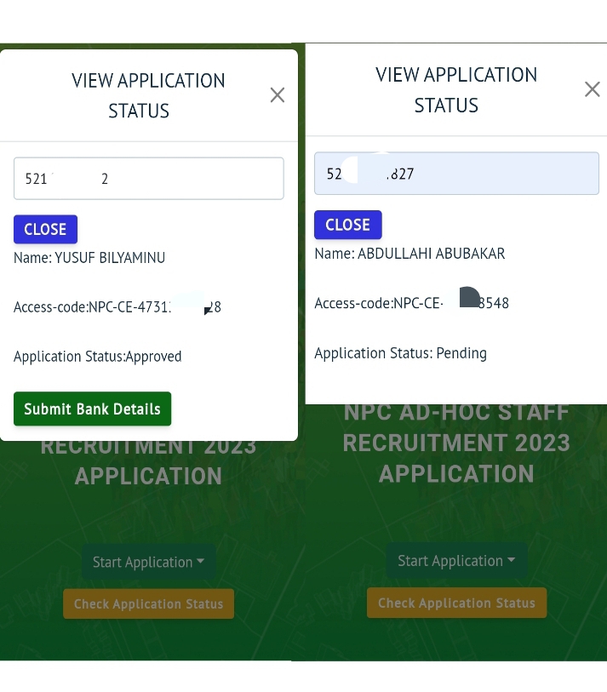This screenshot has height=692, width=607.
Task: Click the blue CLOSE button under Yusuf's code field
Action: [x=45, y=229]
